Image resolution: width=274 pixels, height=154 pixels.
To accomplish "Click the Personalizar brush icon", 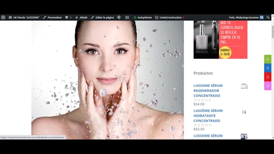I will [x=45, y=17].
